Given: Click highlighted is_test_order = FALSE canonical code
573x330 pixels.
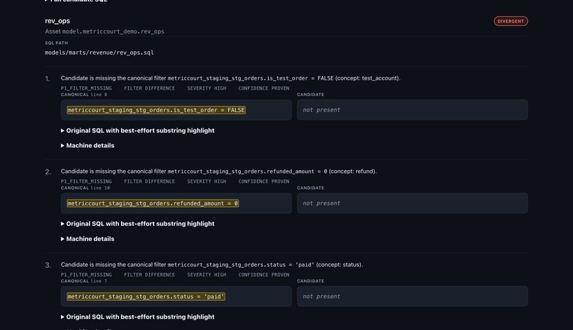Looking at the screenshot, I should 156,110.
